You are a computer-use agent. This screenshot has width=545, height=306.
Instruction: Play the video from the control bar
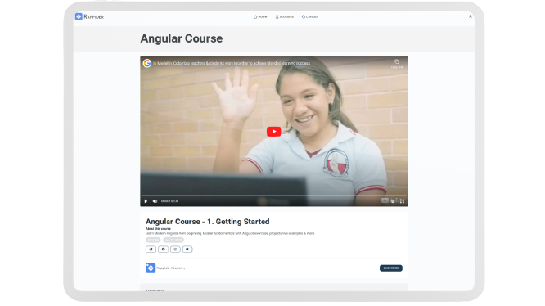(x=146, y=201)
